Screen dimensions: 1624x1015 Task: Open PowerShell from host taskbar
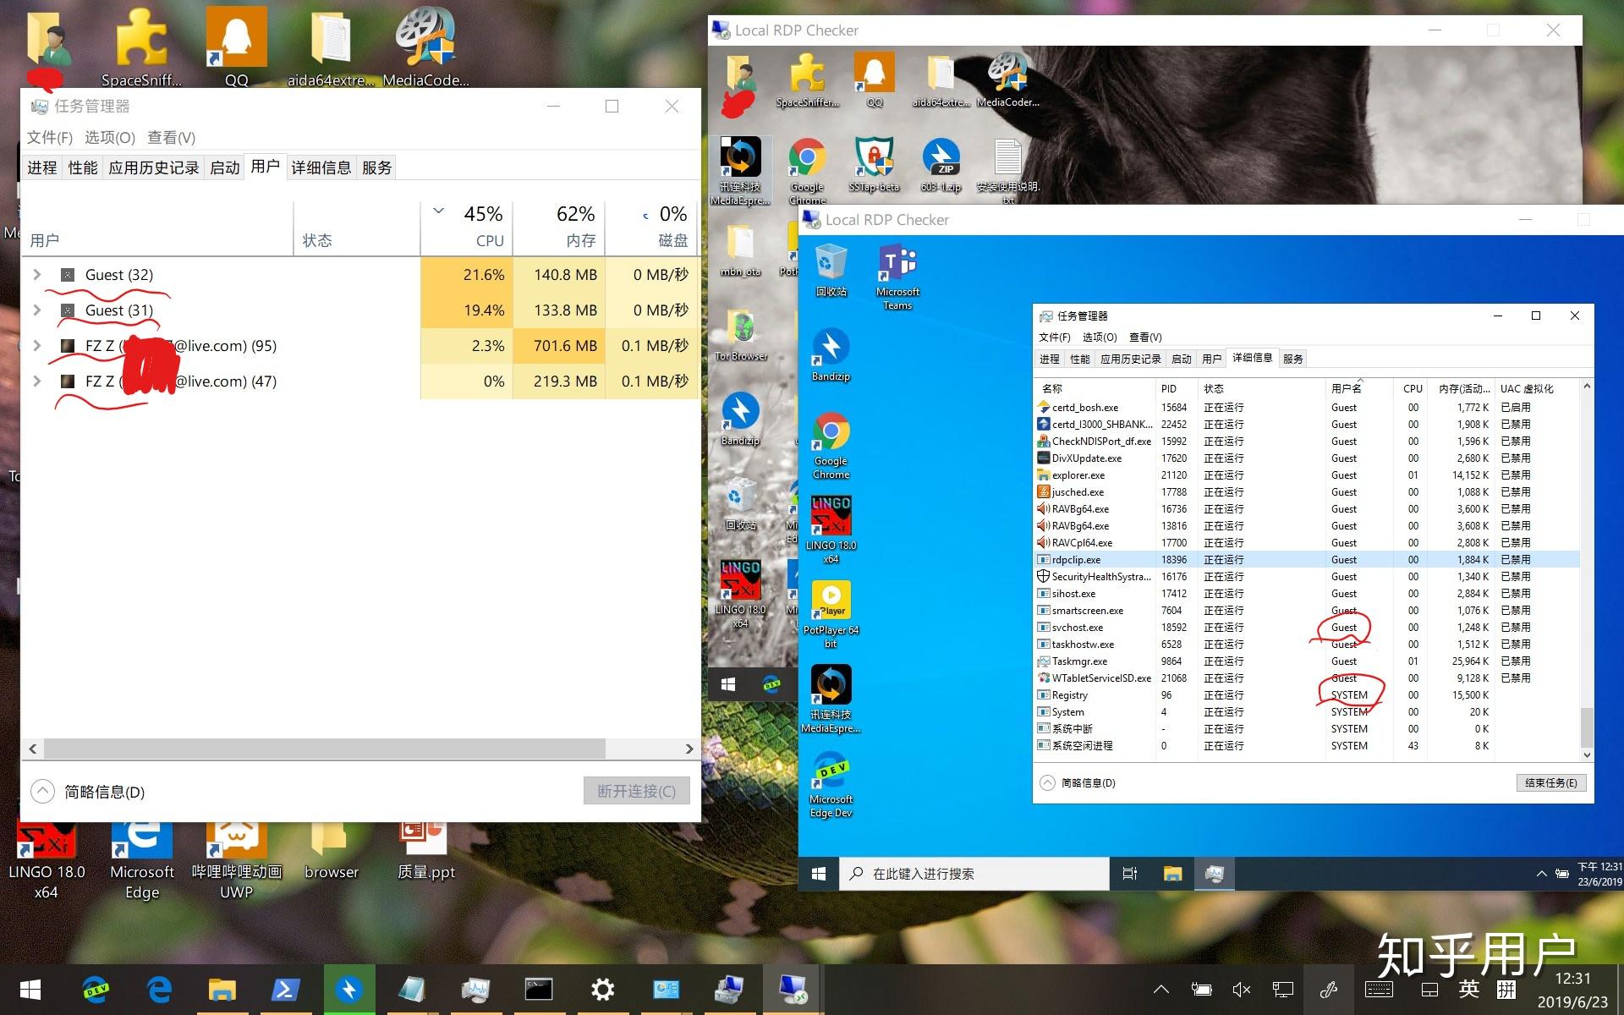(x=284, y=990)
